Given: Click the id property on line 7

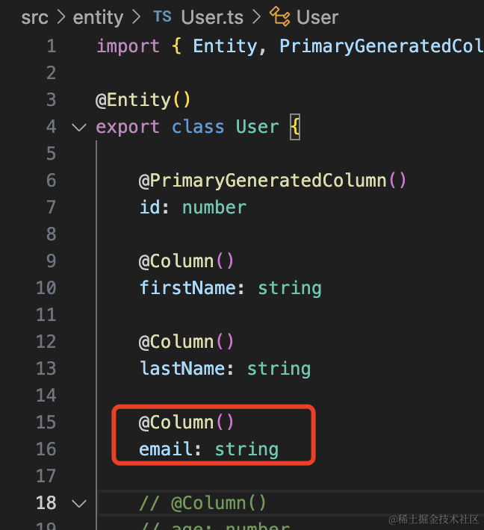Looking at the screenshot, I should (149, 208).
